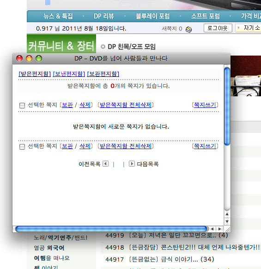
Task: Click the upper 쪽지쓰기 link
Action: click(x=205, y=105)
